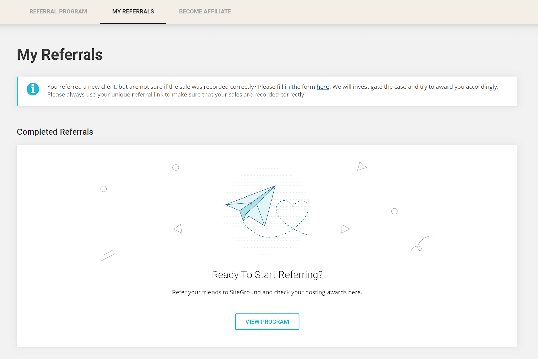
Task: Click the right-pointing triangle near airplane
Action: pyautogui.click(x=345, y=229)
